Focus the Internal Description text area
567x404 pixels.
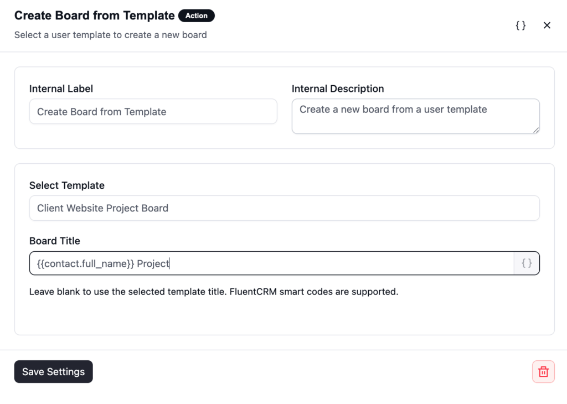415,116
